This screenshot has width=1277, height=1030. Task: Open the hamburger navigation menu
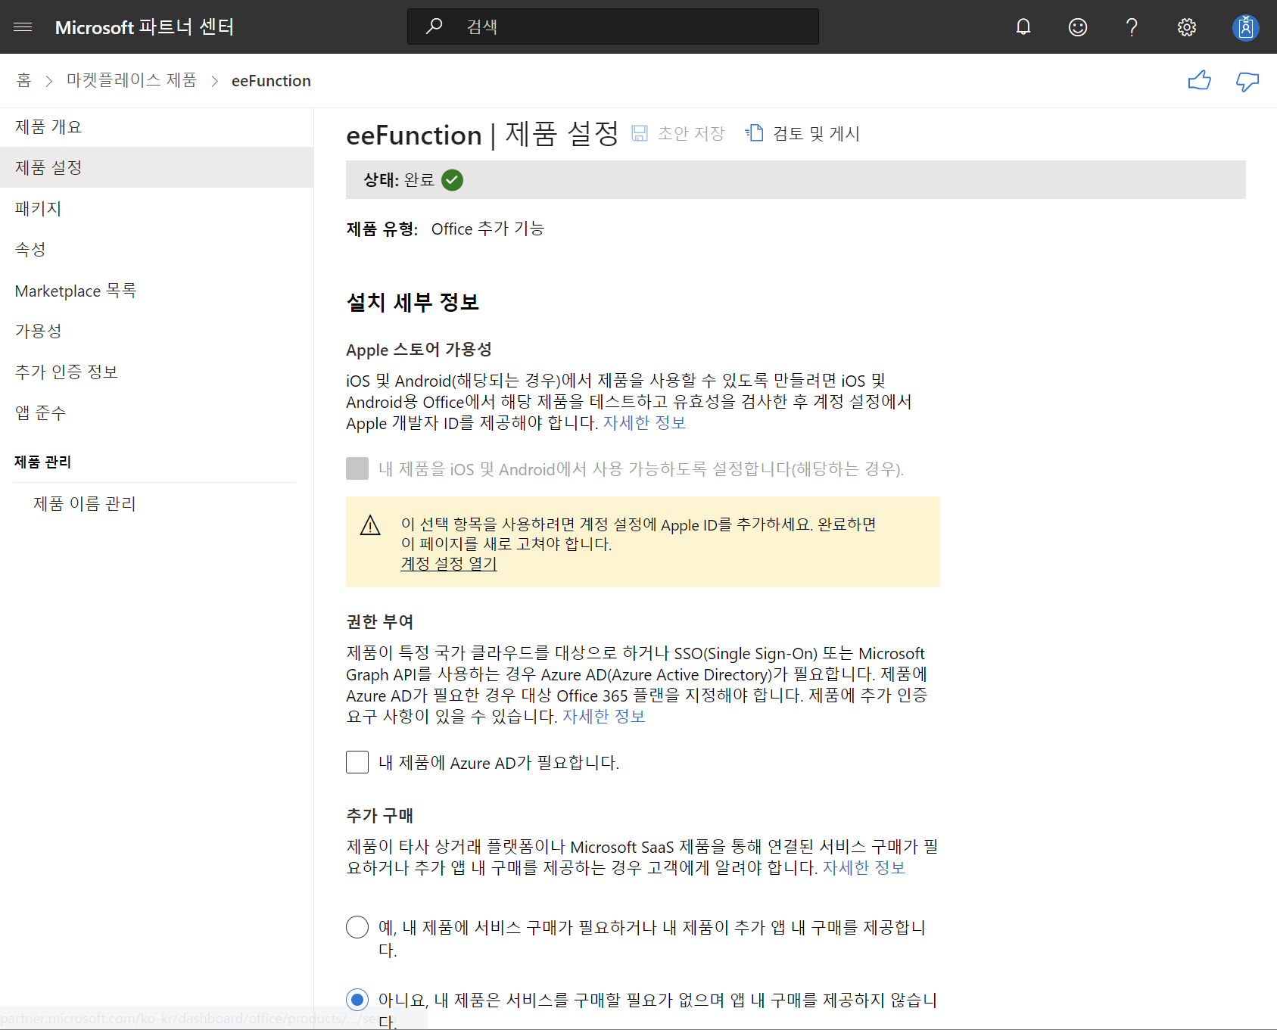click(23, 27)
